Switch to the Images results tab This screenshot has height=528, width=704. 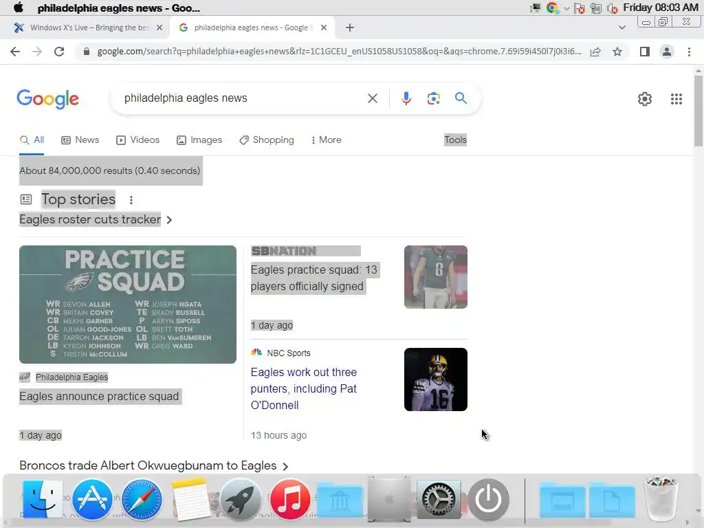(x=199, y=140)
